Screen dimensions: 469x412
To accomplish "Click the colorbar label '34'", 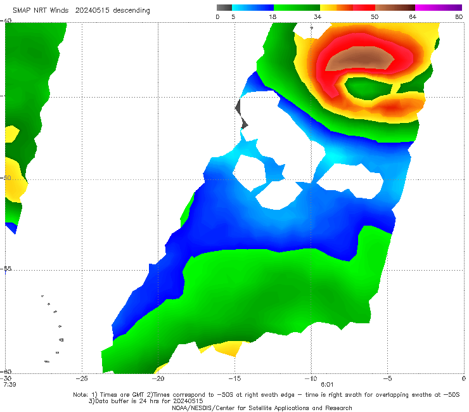I will point(318,16).
